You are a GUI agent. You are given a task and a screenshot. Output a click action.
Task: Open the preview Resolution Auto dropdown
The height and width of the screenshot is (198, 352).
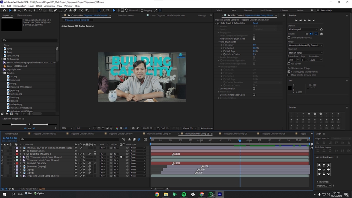(316, 60)
